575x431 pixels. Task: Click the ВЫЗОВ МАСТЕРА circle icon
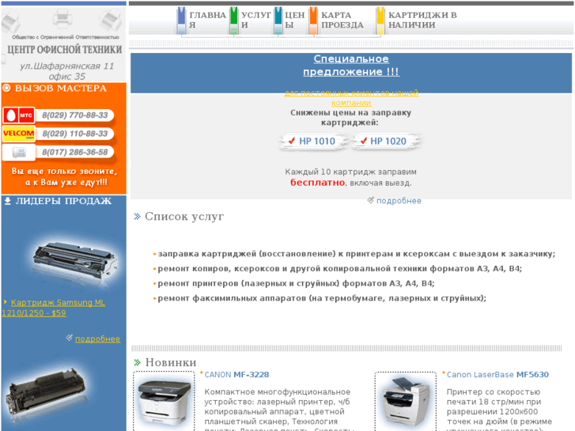point(6,88)
